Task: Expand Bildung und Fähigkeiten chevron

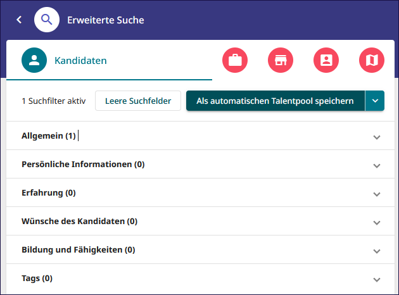Action: 377,251
